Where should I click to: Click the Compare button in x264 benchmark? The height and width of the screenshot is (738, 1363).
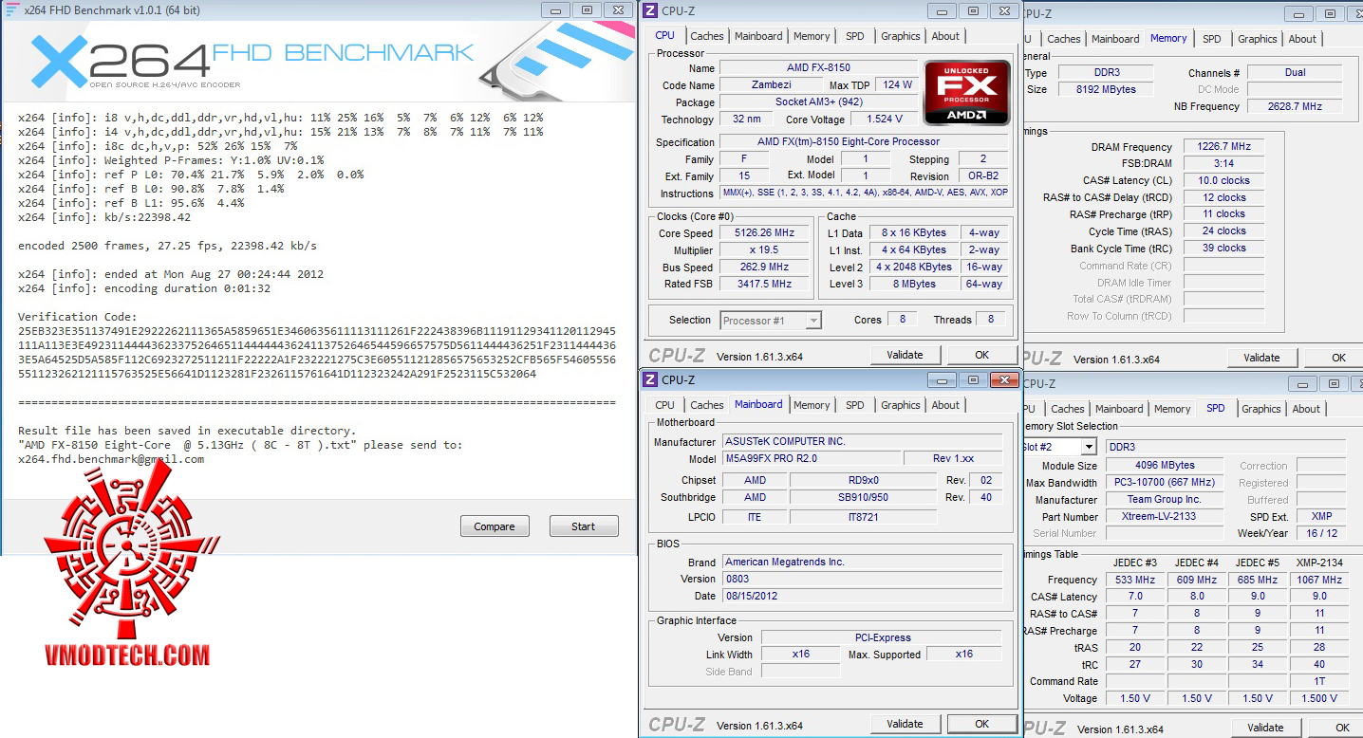(495, 526)
